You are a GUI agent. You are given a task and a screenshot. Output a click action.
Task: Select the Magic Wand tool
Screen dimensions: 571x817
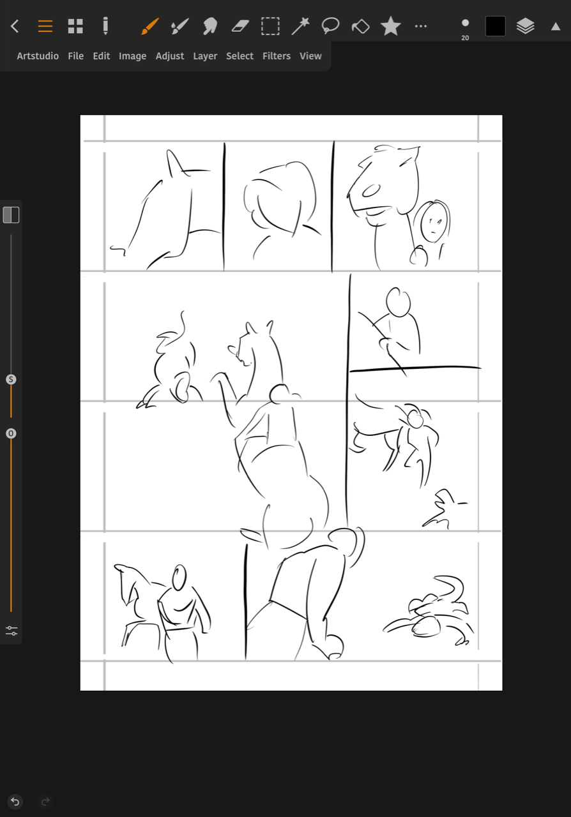click(x=300, y=26)
